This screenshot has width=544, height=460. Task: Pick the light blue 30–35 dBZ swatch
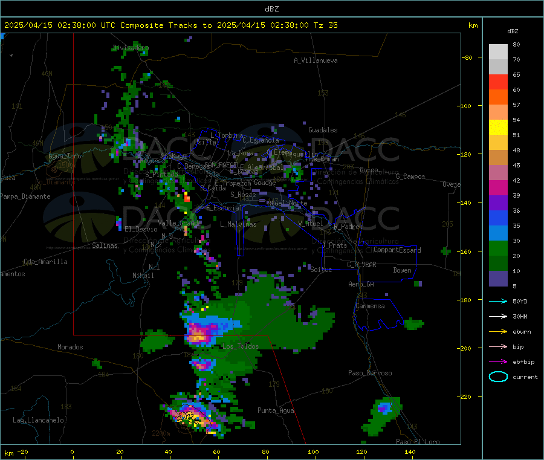tap(498, 233)
